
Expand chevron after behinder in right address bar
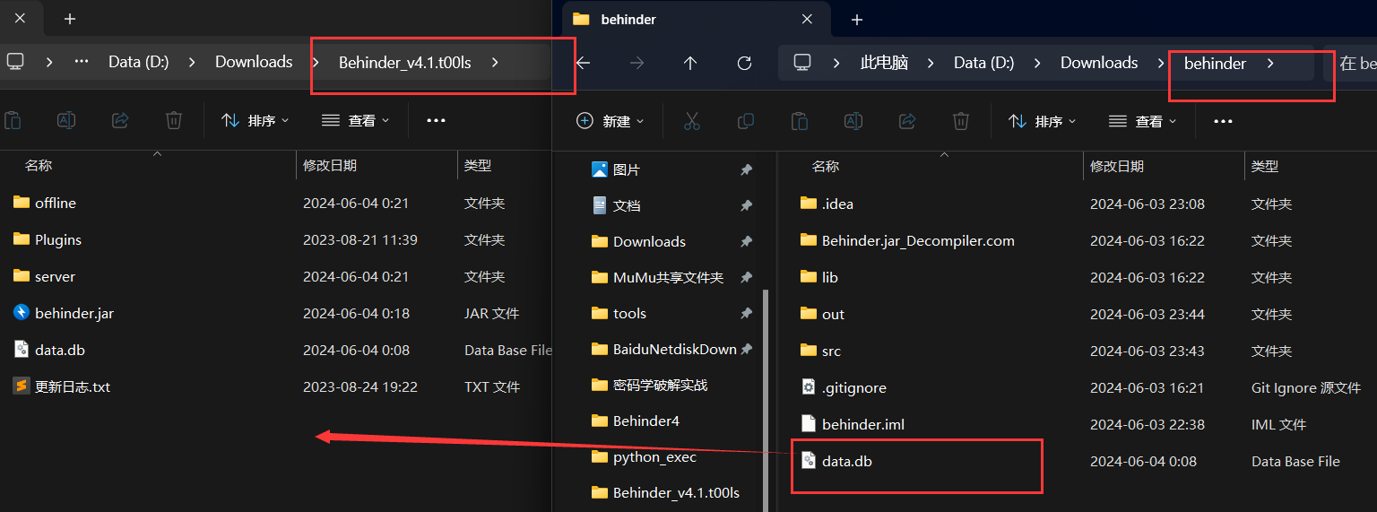point(1269,63)
